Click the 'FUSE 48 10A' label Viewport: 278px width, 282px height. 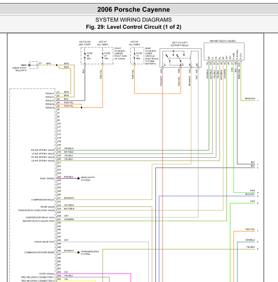[x=90, y=56]
